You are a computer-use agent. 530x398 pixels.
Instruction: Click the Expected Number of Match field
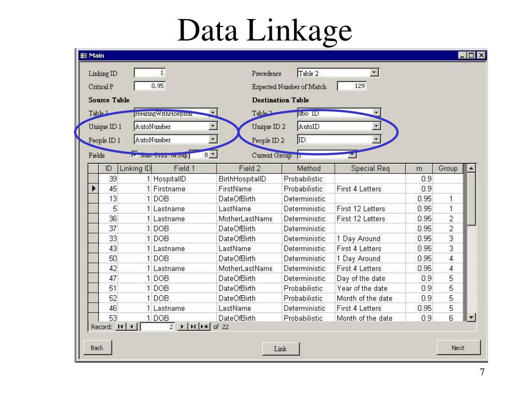[x=351, y=86]
